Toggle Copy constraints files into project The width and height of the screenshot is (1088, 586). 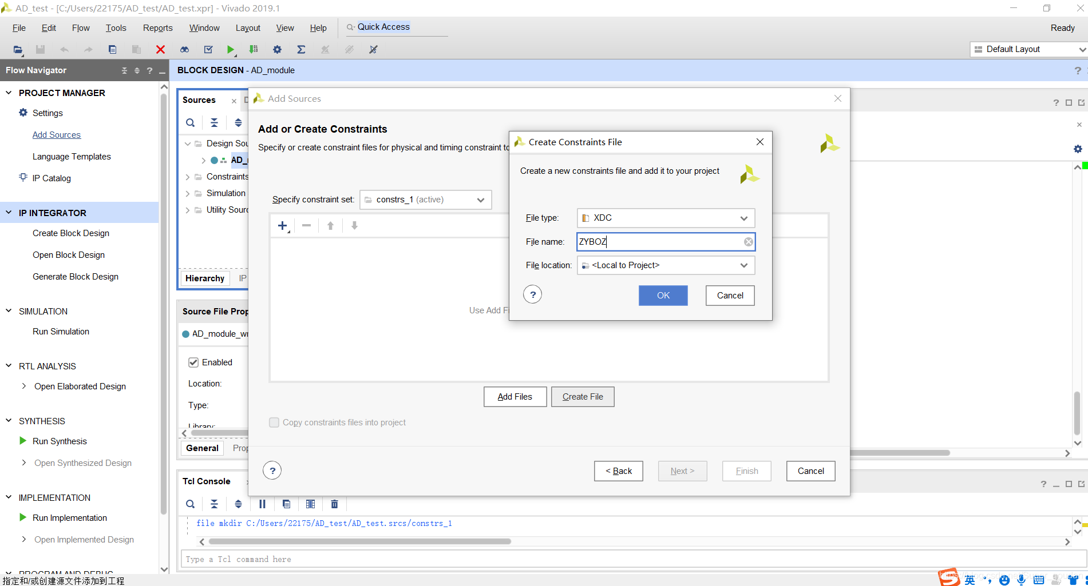click(274, 422)
